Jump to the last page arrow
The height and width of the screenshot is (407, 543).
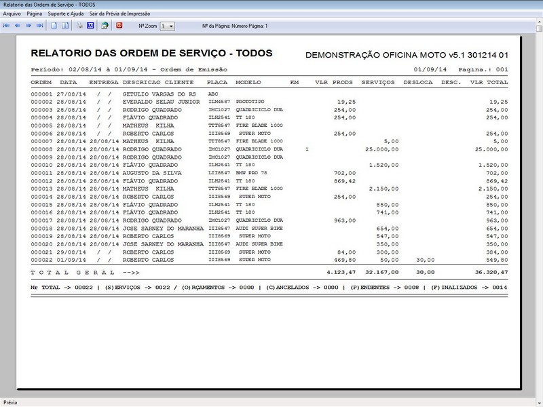click(39, 26)
